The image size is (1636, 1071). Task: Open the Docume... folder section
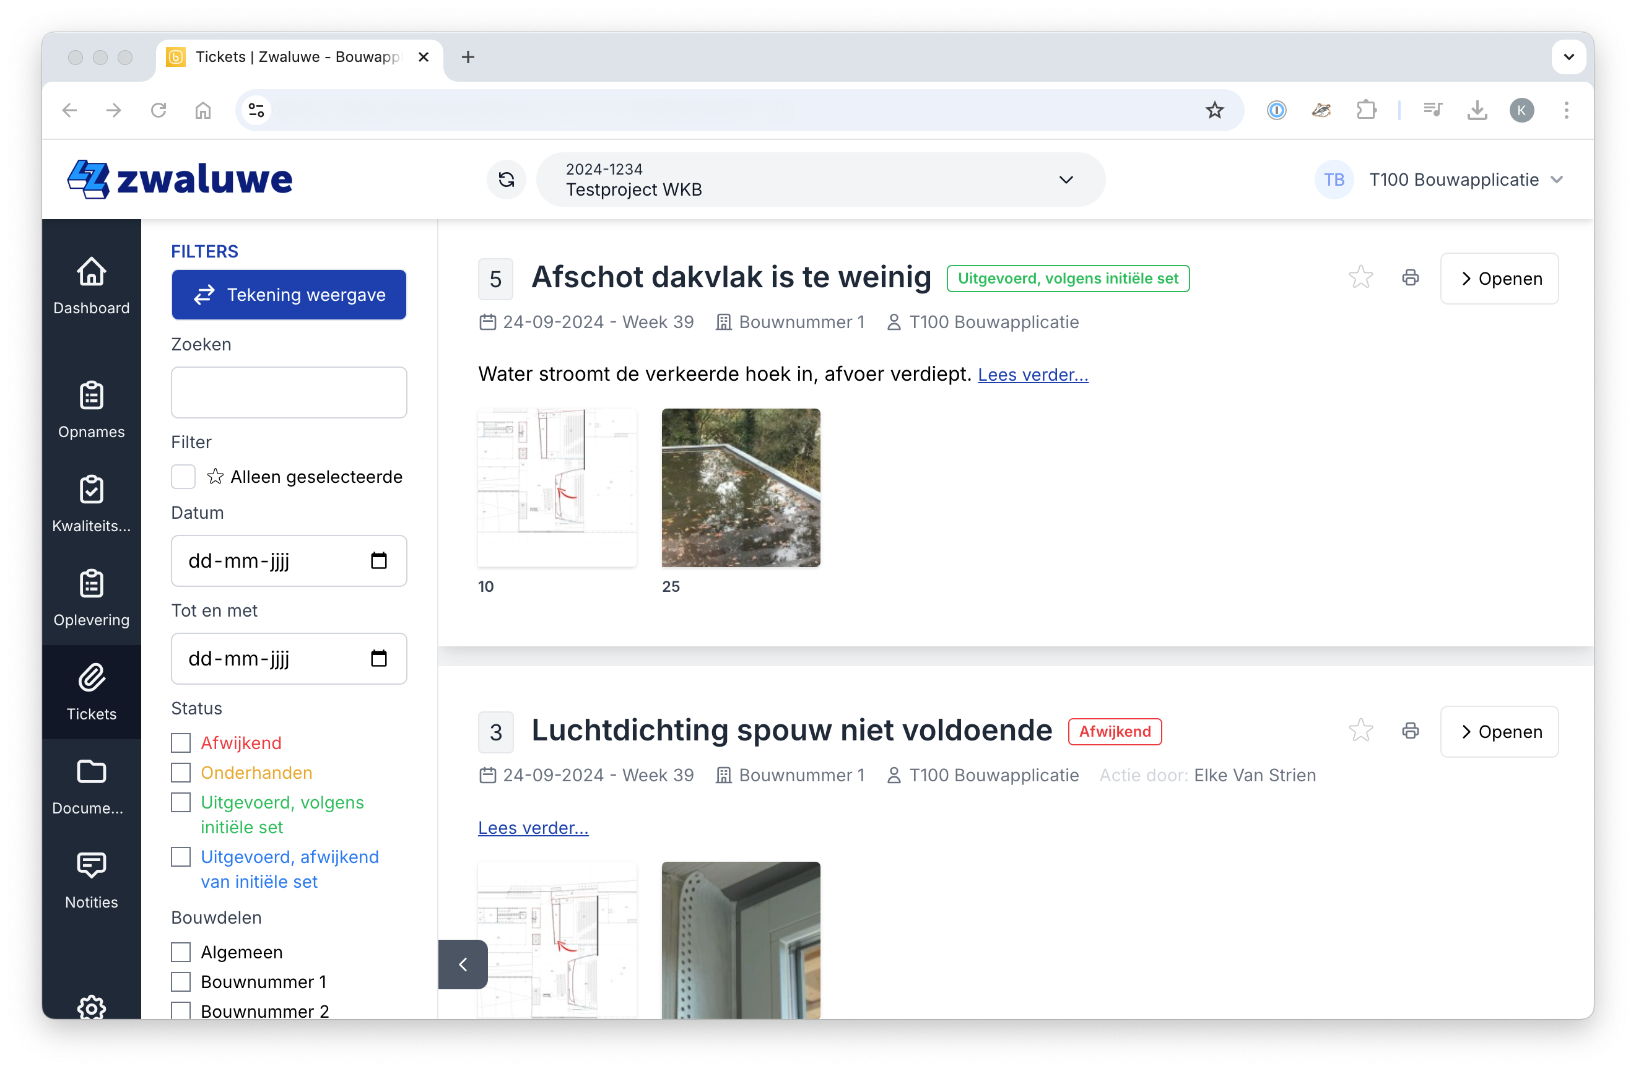[x=92, y=786]
